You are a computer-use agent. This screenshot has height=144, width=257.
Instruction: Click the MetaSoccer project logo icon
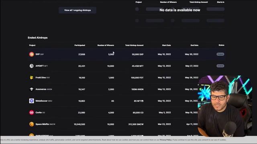coord(31,101)
